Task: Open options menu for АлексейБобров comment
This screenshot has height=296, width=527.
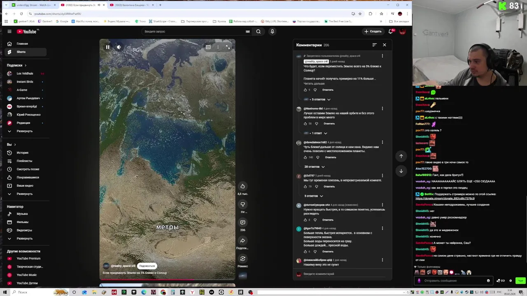Action: [382, 260]
